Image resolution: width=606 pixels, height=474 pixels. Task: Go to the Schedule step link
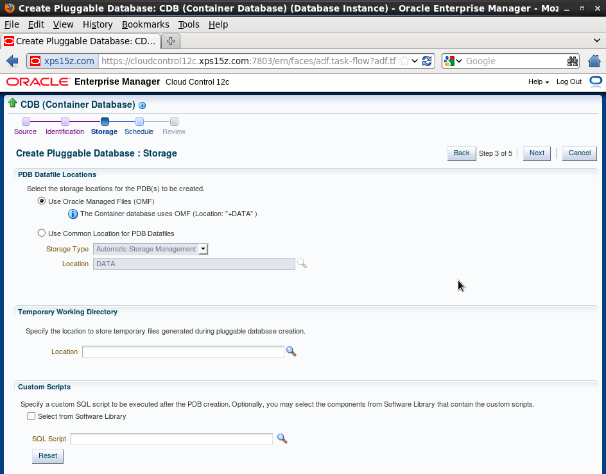[139, 131]
